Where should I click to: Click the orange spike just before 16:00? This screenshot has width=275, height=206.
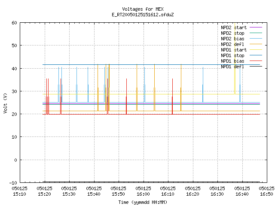point(137,88)
